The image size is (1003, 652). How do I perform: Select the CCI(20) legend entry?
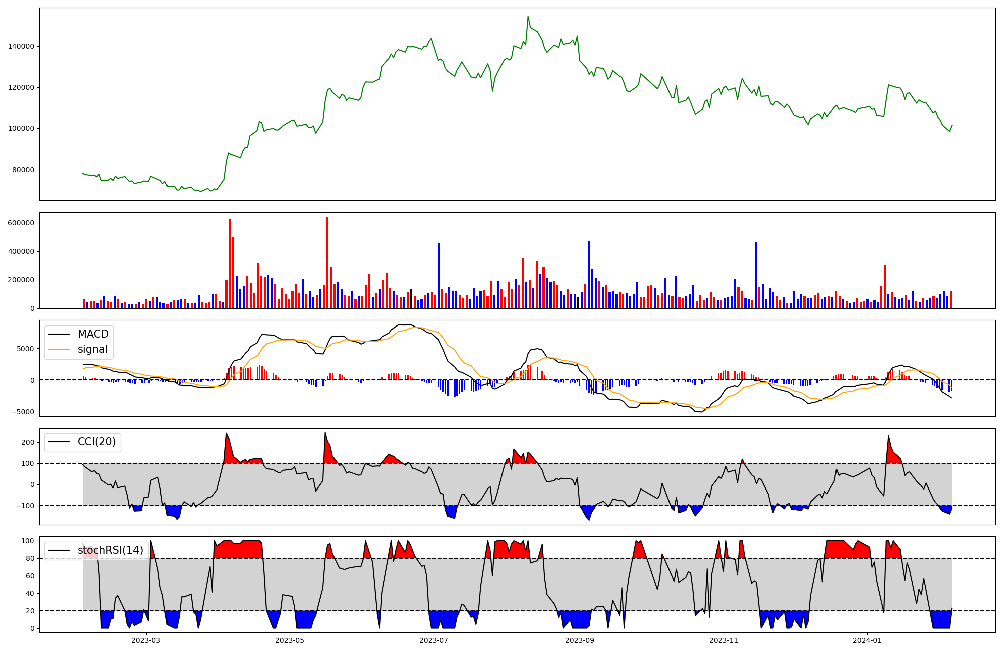(x=96, y=442)
